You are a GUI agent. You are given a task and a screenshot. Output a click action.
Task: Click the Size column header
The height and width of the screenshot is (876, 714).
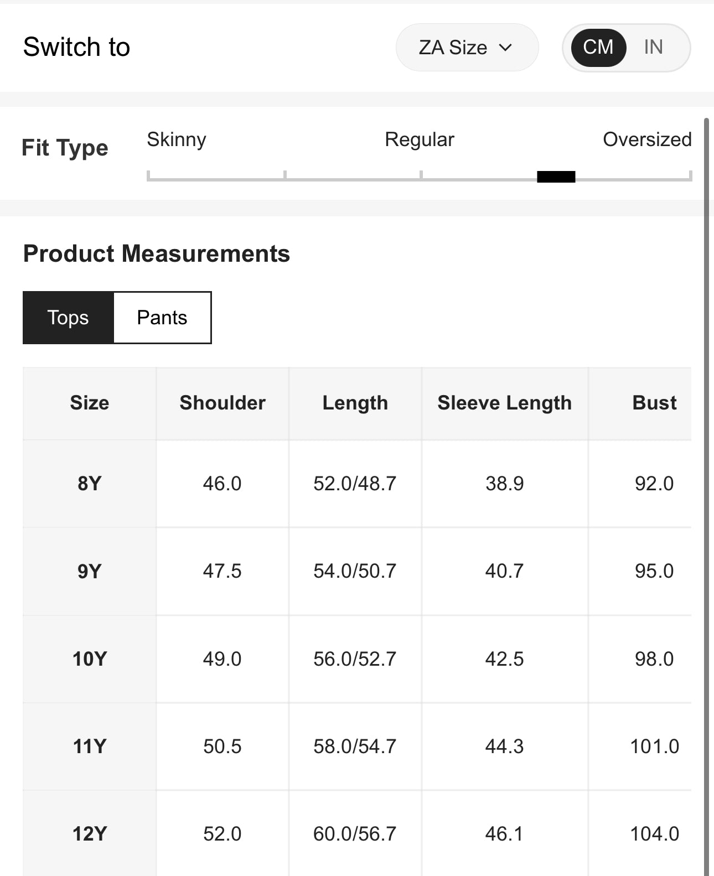(x=90, y=403)
